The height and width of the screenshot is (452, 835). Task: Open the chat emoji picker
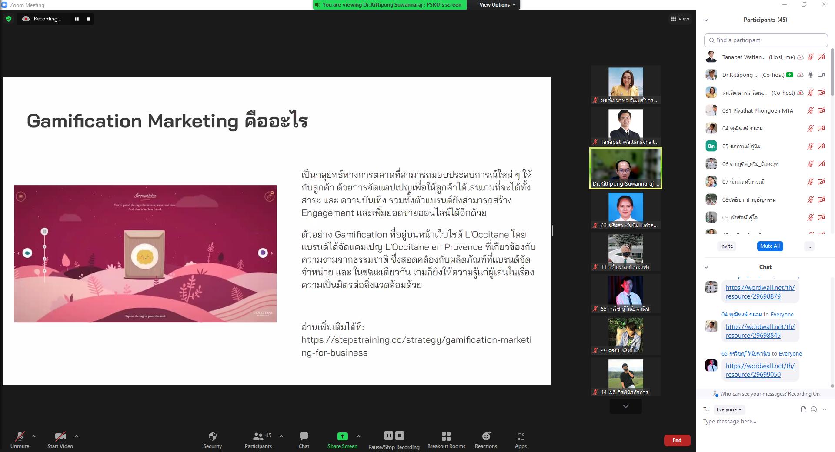[814, 409]
